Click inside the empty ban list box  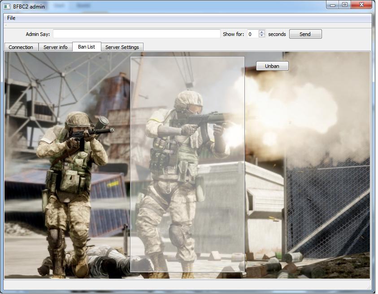pos(187,164)
